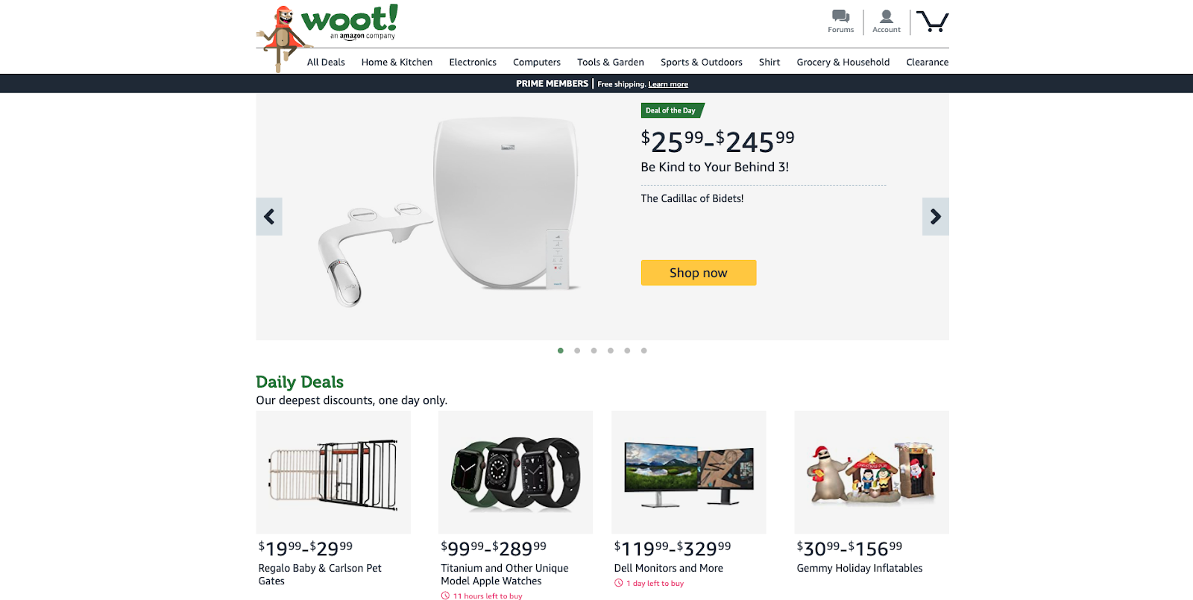Click the Deal of the Day green badge
1193x600 pixels.
670,110
